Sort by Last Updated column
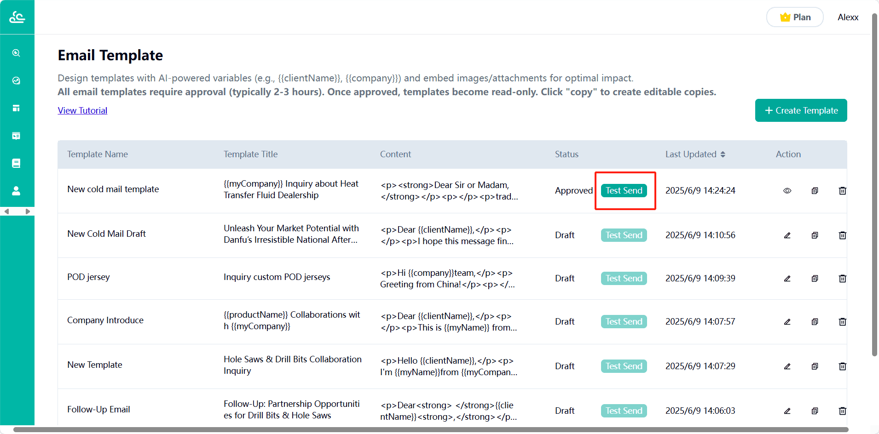879x434 pixels. (x=723, y=154)
